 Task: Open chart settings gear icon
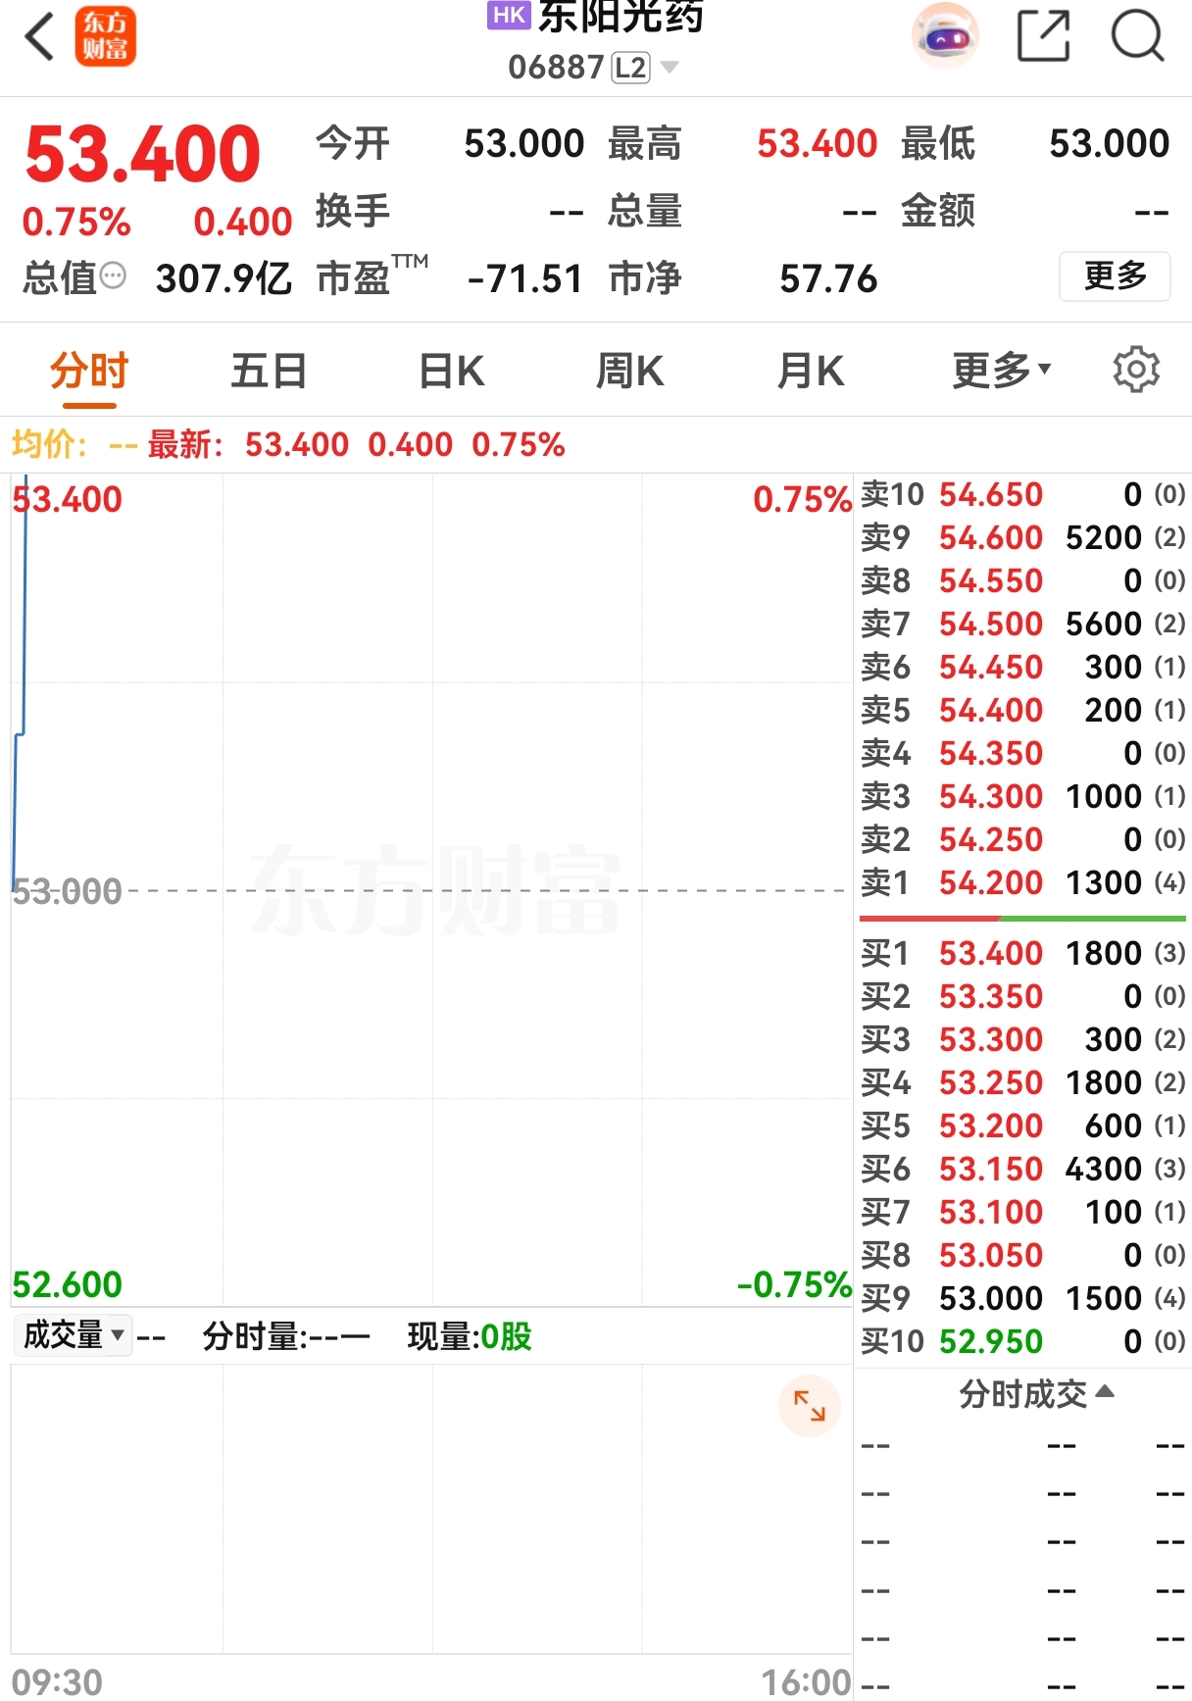(x=1136, y=370)
